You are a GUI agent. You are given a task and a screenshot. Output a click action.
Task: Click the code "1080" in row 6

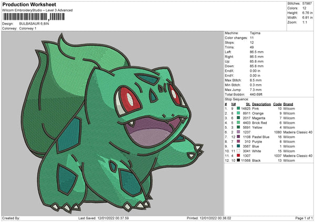(278, 132)
